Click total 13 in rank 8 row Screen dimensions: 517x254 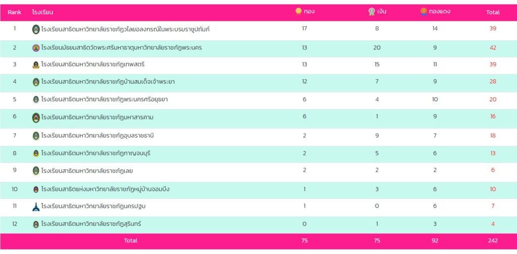coord(493,153)
